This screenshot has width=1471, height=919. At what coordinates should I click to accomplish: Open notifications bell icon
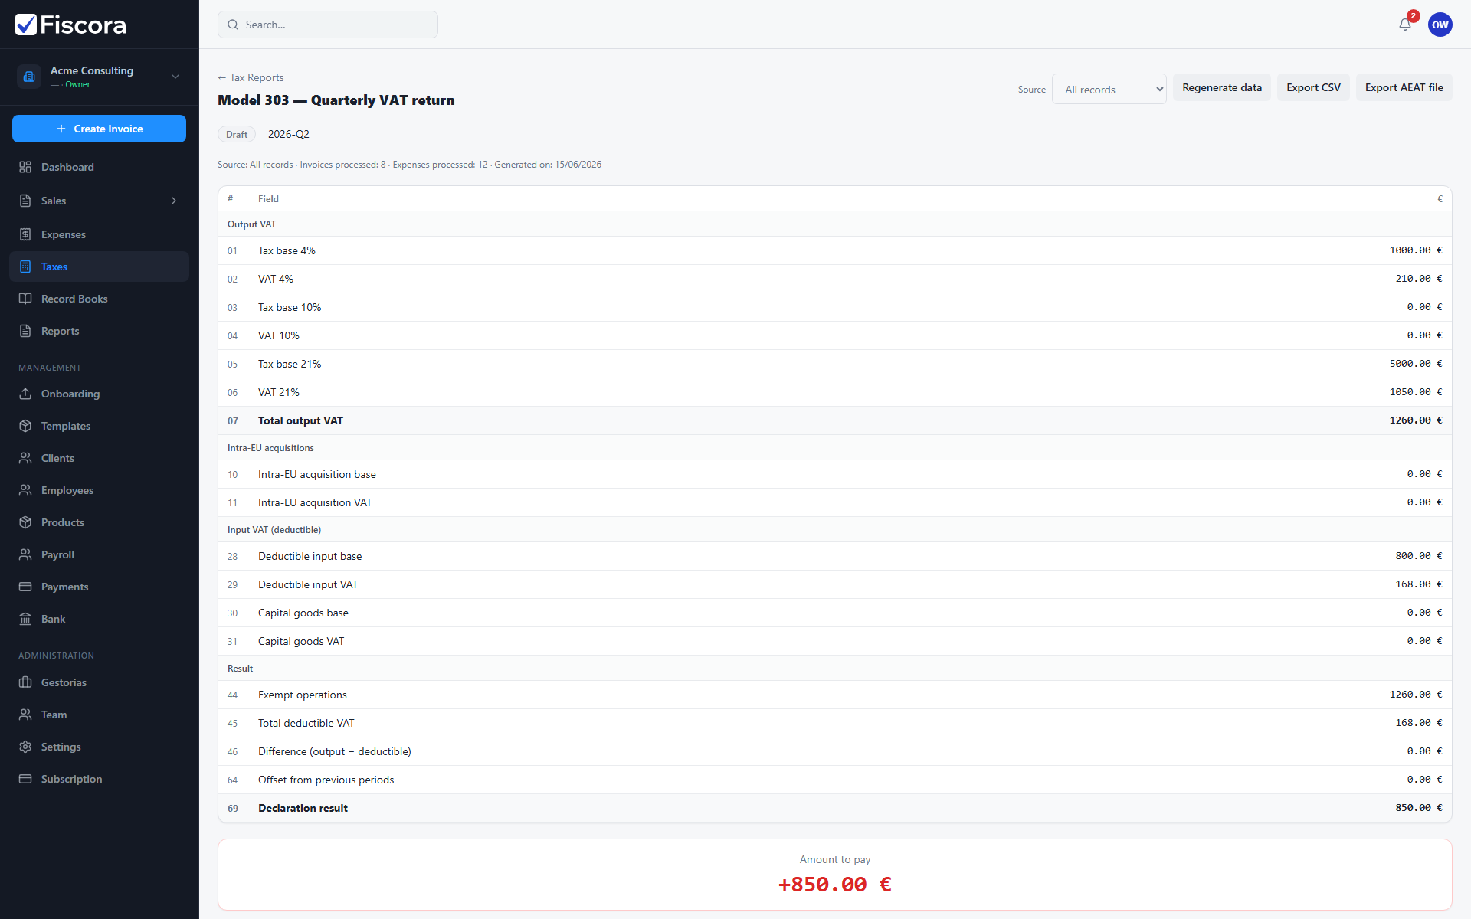1404,25
